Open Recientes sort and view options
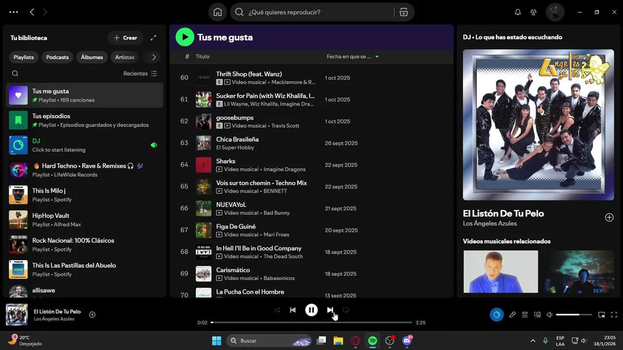 [x=140, y=73]
